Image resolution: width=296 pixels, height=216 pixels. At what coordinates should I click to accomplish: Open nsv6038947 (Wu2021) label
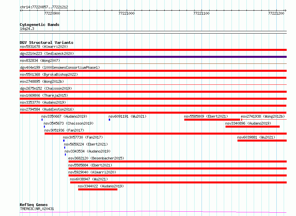(x=89, y=179)
